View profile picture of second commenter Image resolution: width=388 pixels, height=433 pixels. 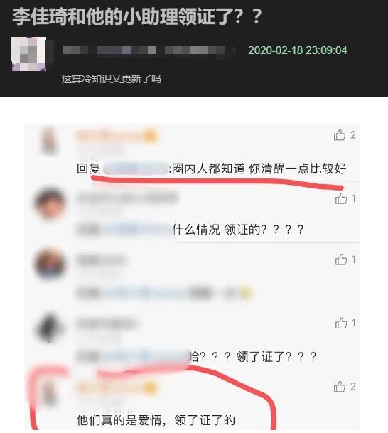click(x=50, y=203)
